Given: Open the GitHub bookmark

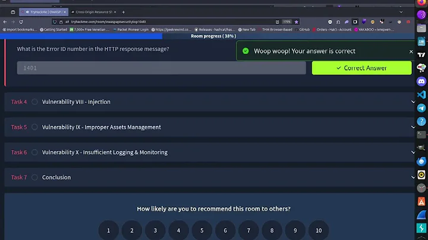Looking at the screenshot, I should coord(303,30).
